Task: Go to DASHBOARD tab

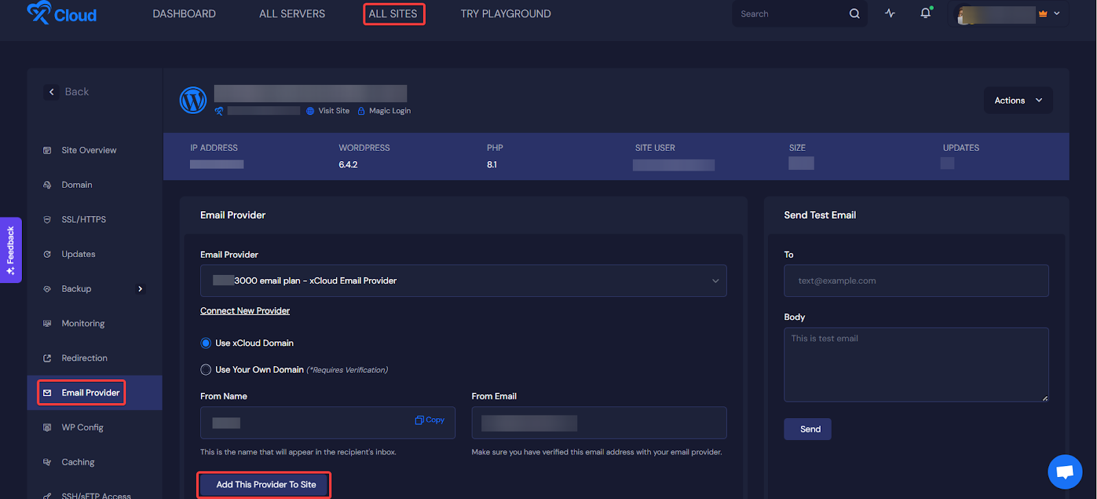Action: pos(184,14)
